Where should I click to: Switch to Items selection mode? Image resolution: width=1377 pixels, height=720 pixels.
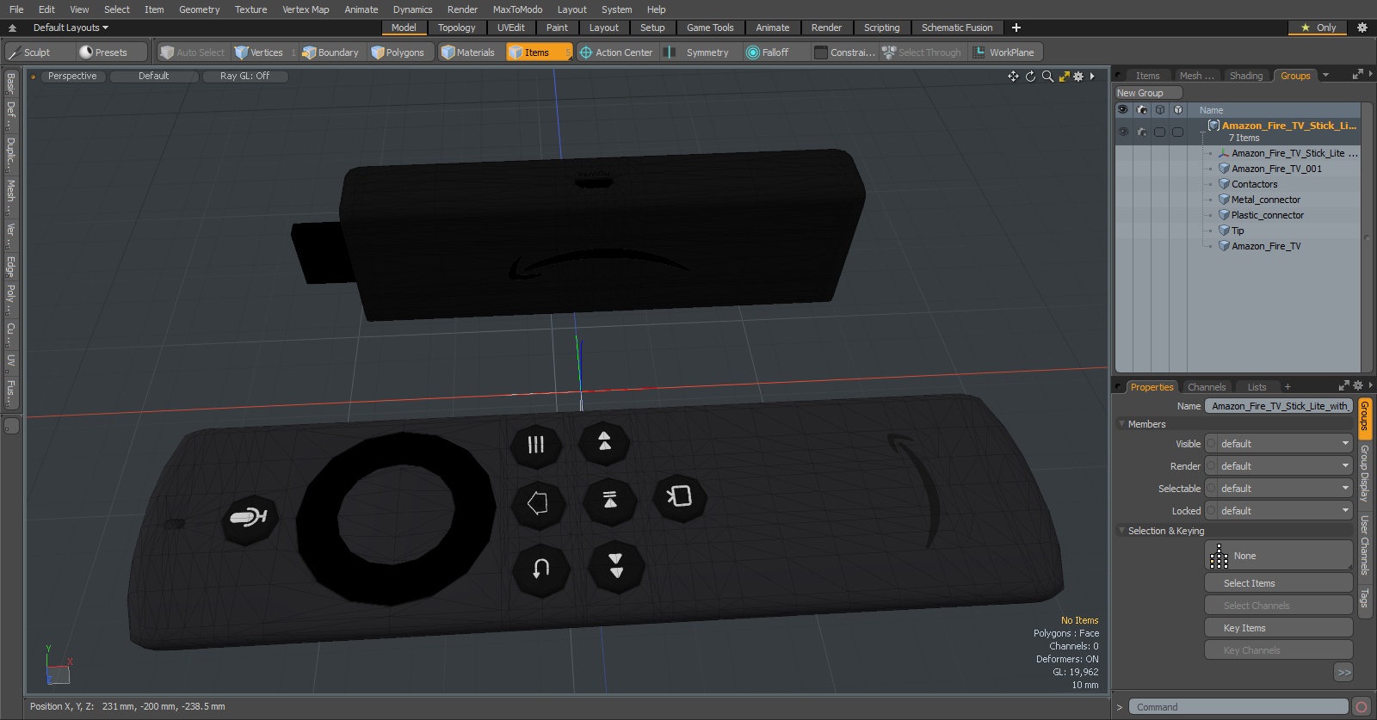point(539,52)
